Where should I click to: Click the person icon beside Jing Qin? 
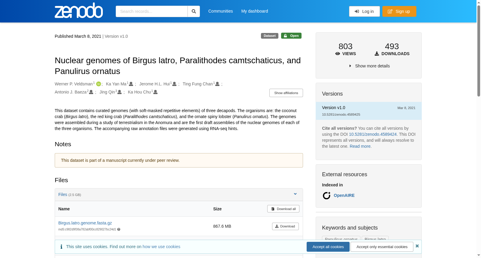(119, 92)
